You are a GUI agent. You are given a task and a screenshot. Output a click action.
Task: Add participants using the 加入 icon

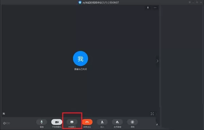pos(102,122)
